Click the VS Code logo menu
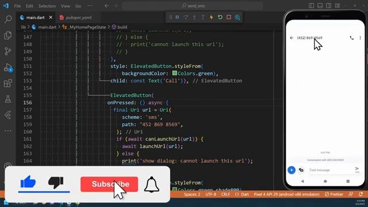The image size is (368, 207). [6, 6]
